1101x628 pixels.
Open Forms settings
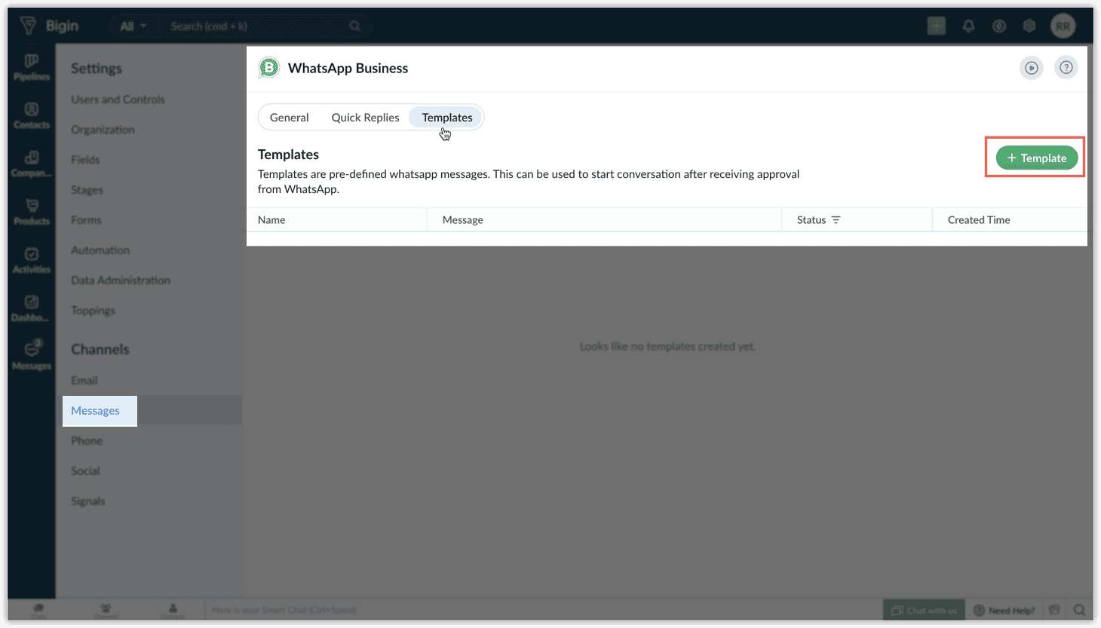click(x=86, y=220)
